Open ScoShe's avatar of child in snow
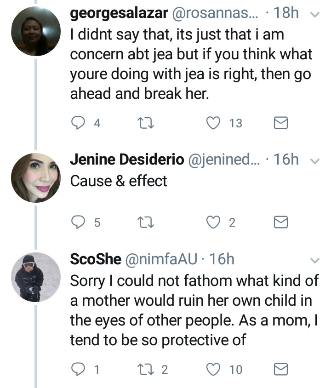 point(35,277)
